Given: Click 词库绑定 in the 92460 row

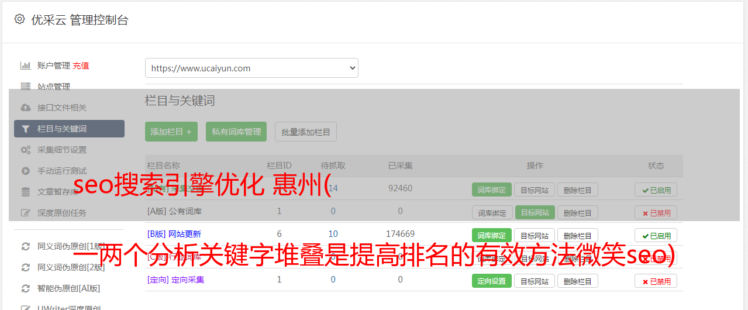Looking at the screenshot, I should (x=492, y=190).
